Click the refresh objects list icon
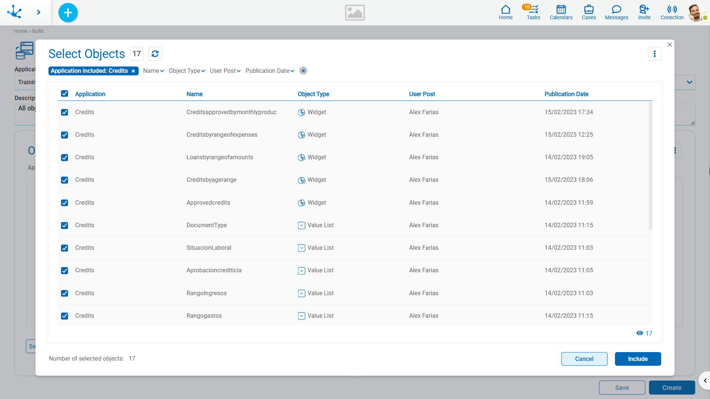710x399 pixels. (155, 54)
